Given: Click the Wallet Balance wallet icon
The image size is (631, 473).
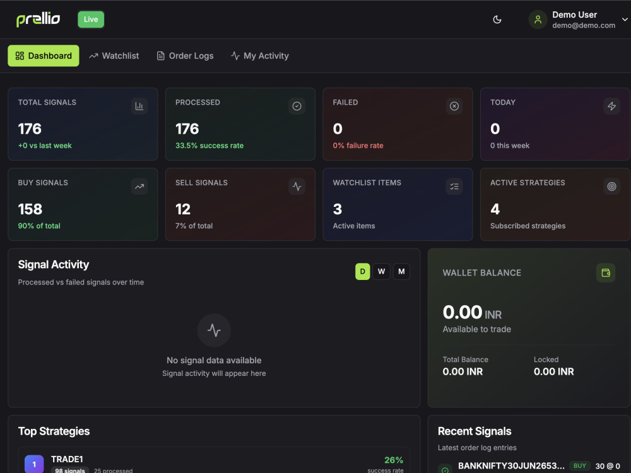Looking at the screenshot, I should pyautogui.click(x=606, y=272).
